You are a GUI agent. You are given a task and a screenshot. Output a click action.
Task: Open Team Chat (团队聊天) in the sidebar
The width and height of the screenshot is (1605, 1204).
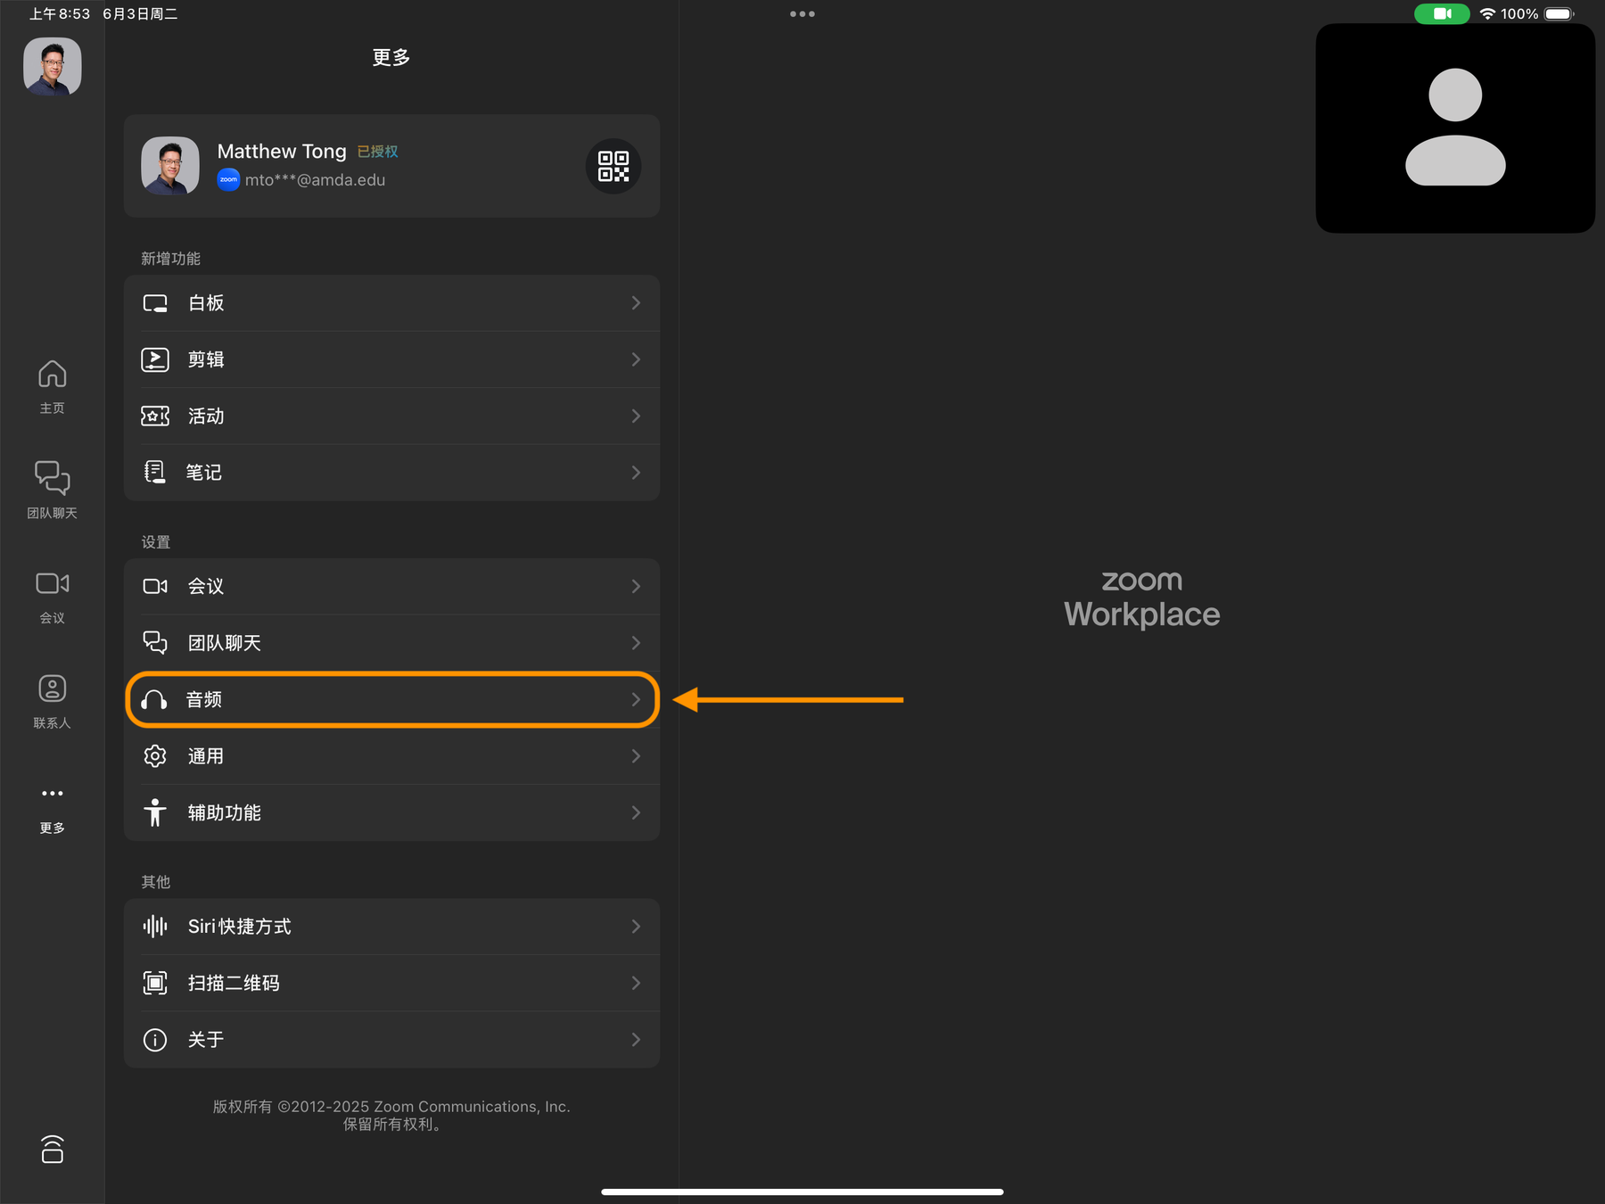tap(52, 489)
